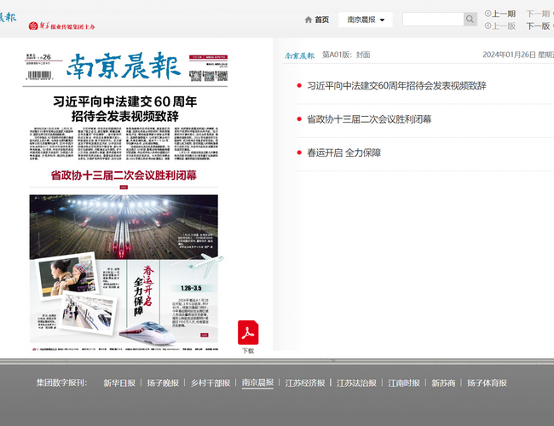The image size is (554, 426).
Task: Click the 南京晨报 masthead logo above articles
Action: pyautogui.click(x=299, y=55)
